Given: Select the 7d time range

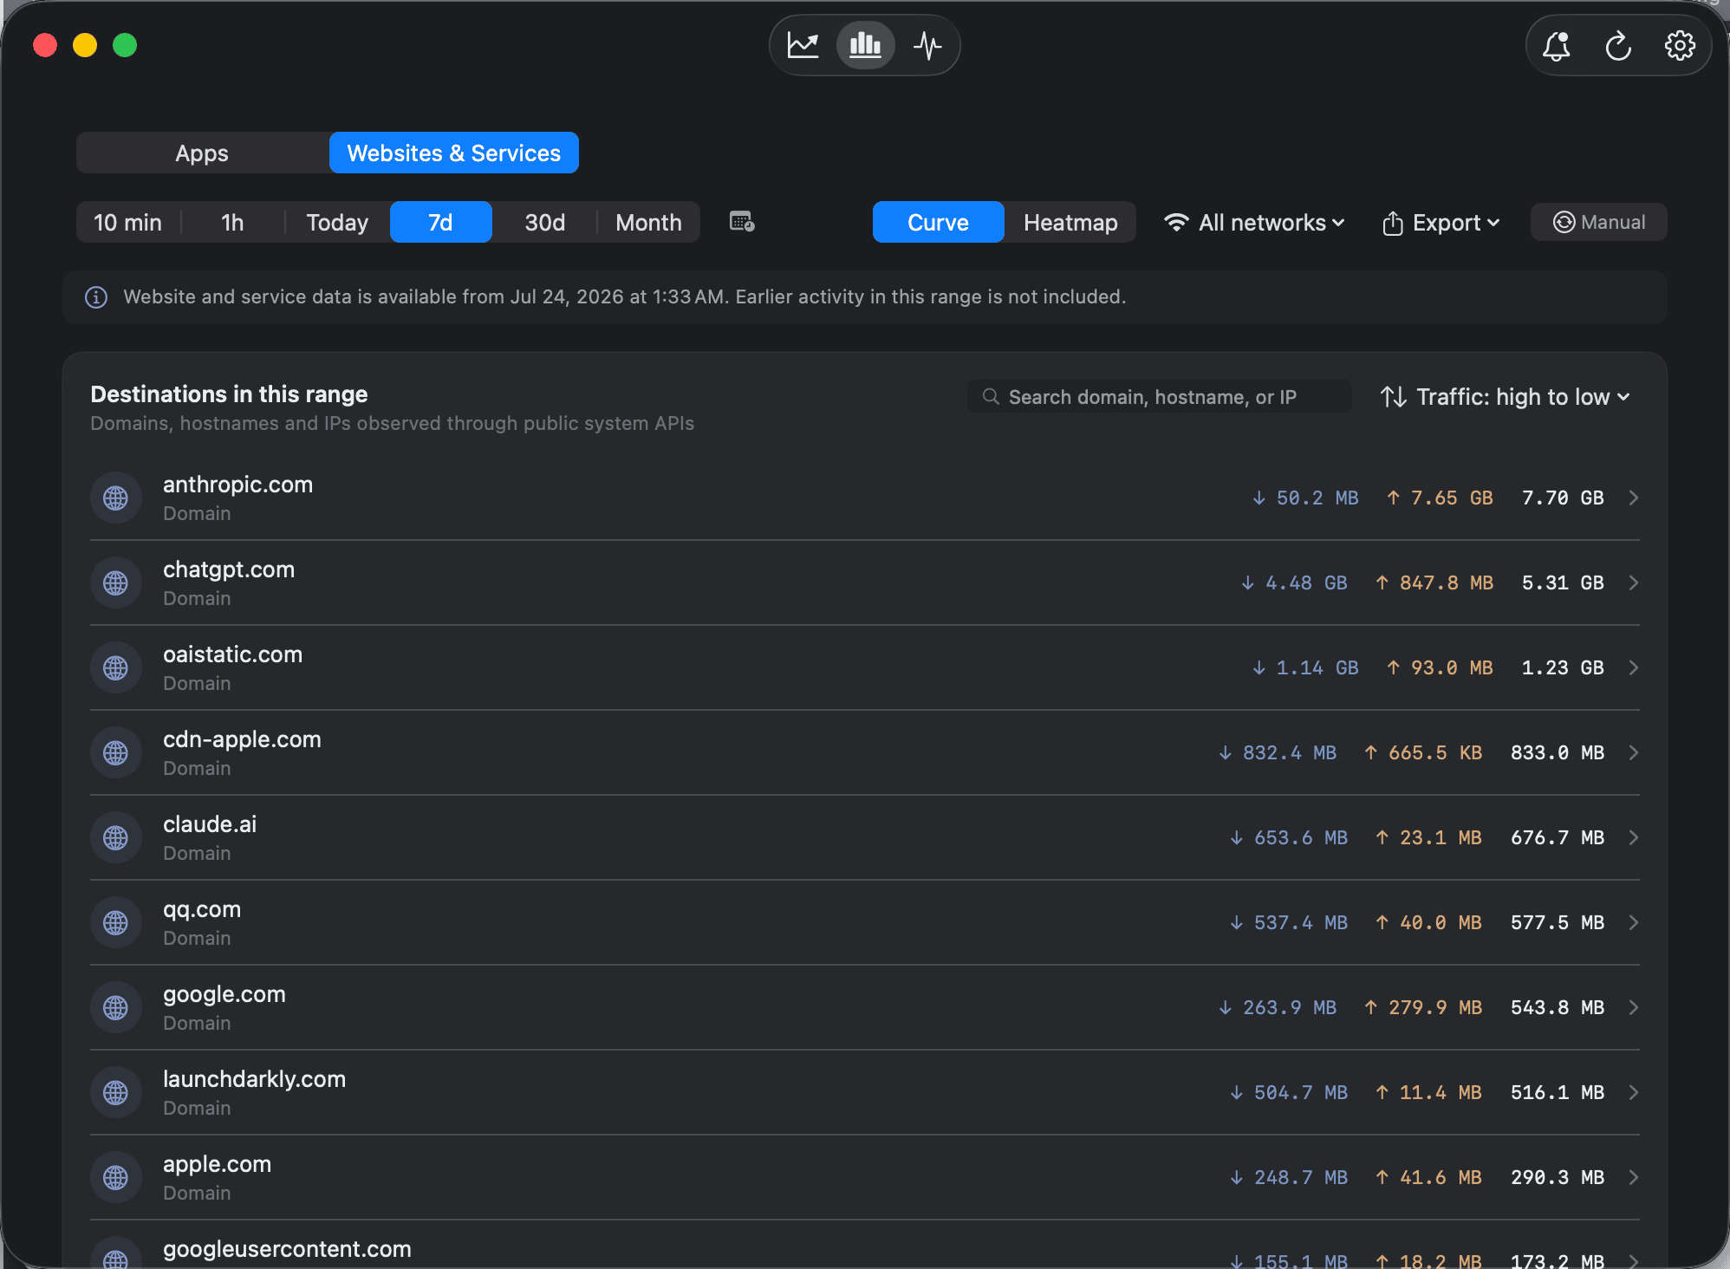Looking at the screenshot, I should tap(441, 222).
